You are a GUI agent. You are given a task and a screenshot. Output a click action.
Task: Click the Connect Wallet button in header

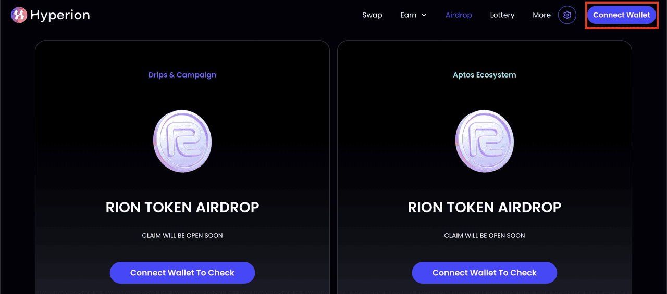(621, 15)
